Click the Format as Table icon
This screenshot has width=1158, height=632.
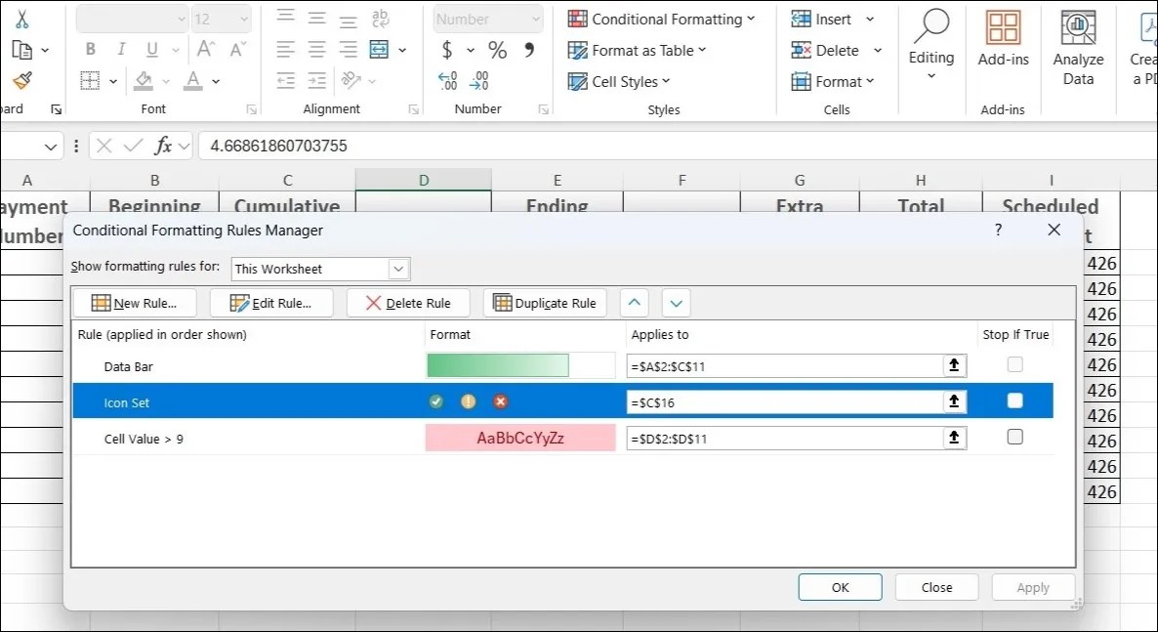[577, 50]
